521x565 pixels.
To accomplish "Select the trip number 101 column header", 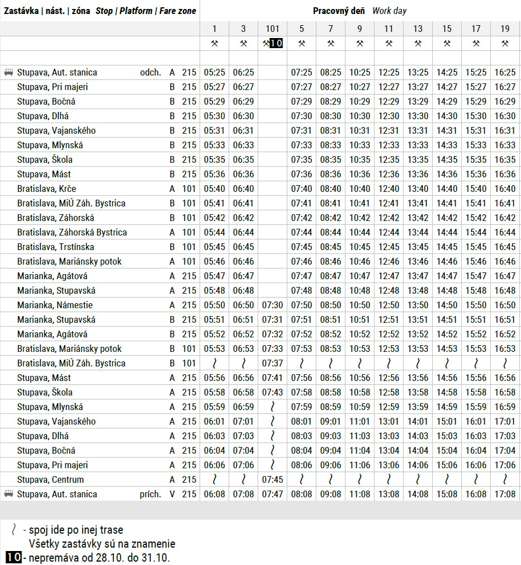I will (272, 29).
